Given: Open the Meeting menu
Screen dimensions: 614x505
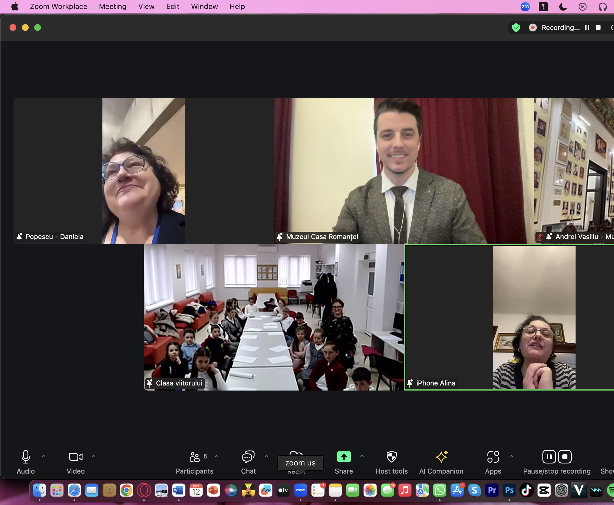Looking at the screenshot, I should [112, 6].
